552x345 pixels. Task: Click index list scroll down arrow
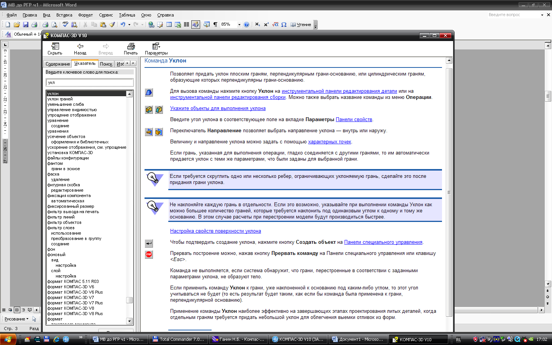(x=129, y=321)
